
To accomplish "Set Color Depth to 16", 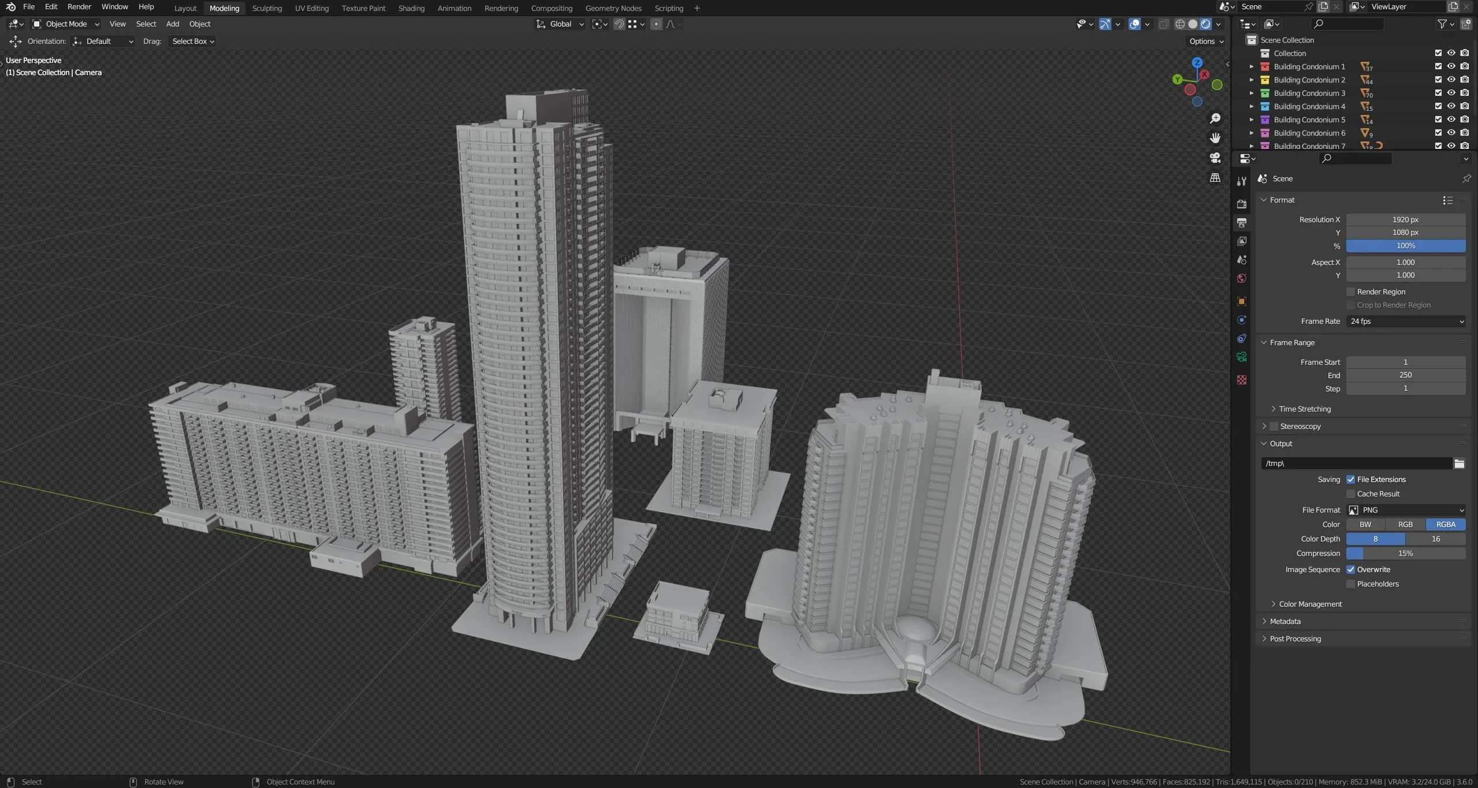I will (x=1435, y=539).
